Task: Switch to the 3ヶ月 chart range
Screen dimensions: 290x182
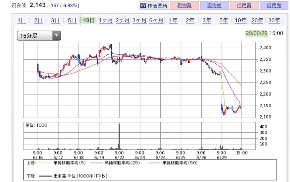Action: coord(139,20)
